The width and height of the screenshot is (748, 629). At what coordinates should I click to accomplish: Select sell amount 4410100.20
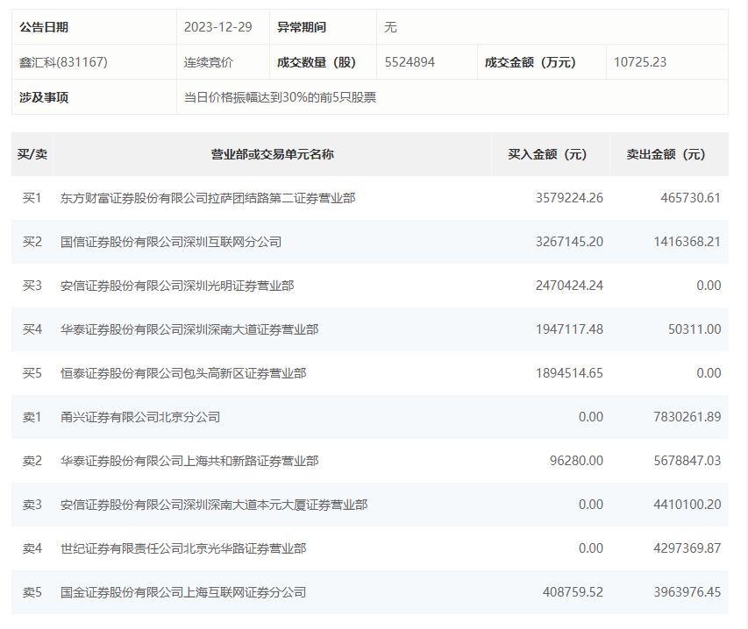click(x=687, y=505)
